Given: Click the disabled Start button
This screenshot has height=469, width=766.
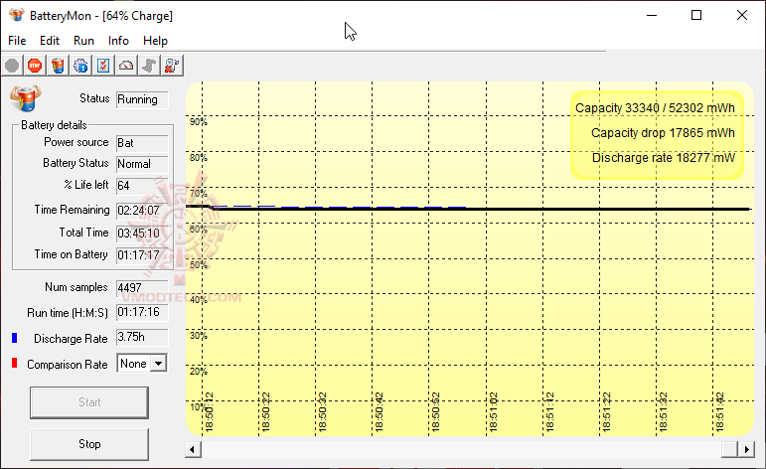Looking at the screenshot, I should click(89, 402).
